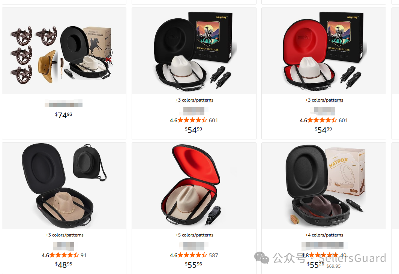Viewport: 399px width, 274px height.
Task: Select the $55.96 price
Action: tap(193, 265)
